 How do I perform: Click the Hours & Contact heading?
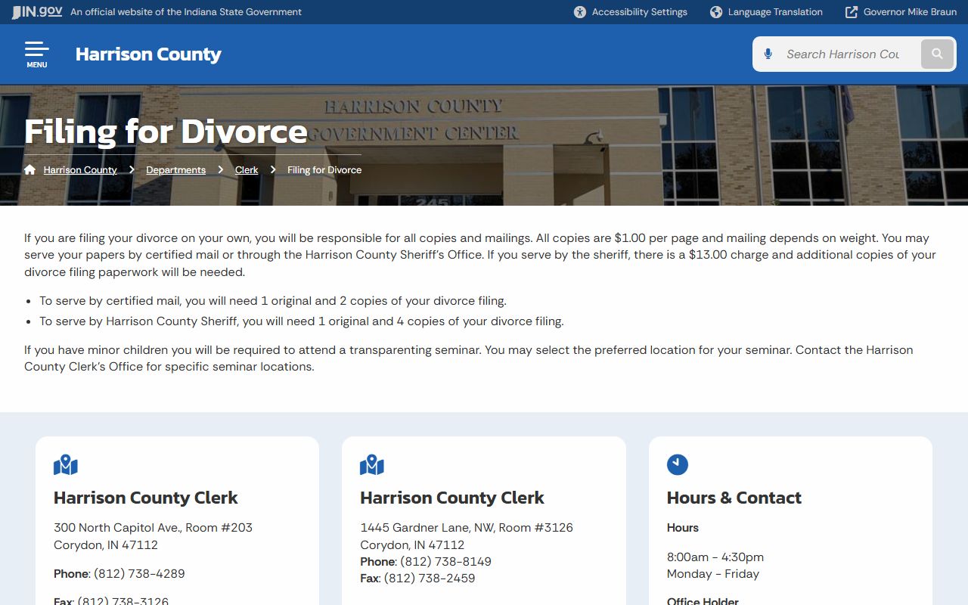(x=734, y=498)
